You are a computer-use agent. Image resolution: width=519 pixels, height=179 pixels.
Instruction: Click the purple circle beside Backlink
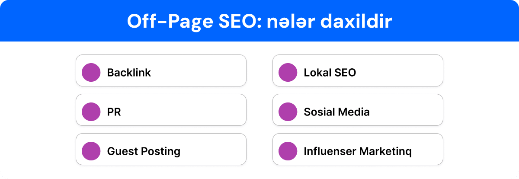[x=91, y=73]
